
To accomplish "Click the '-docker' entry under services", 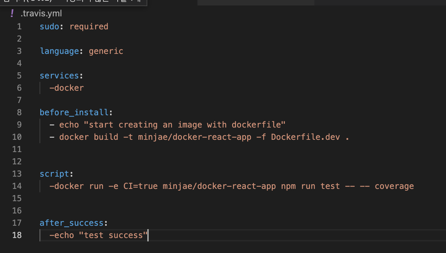I will (66, 88).
